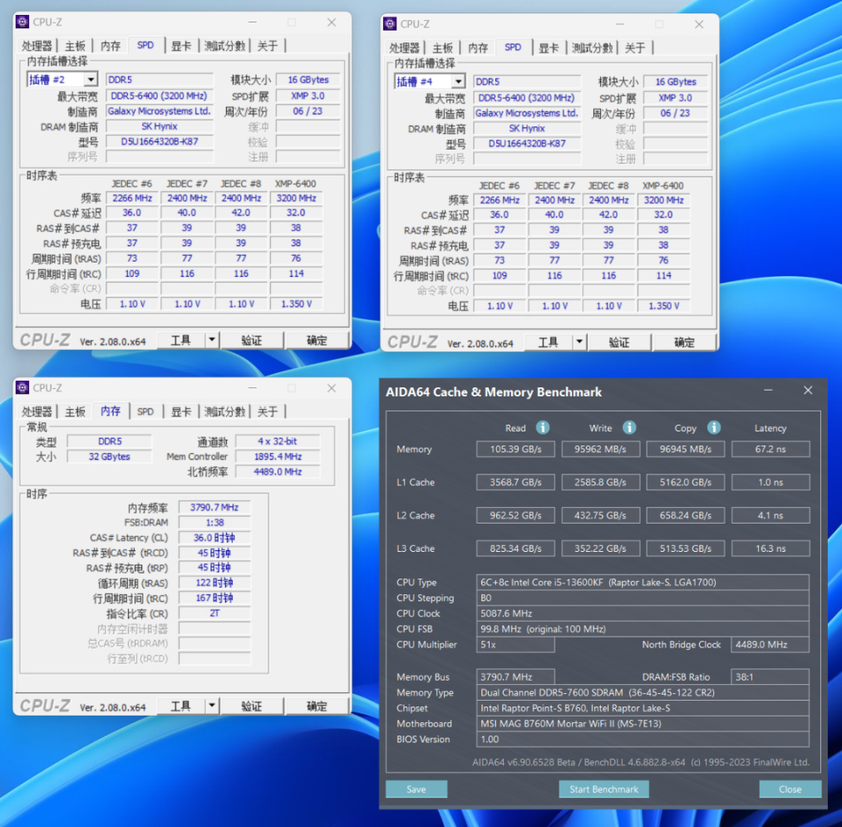Image resolution: width=842 pixels, height=827 pixels.
Task: Click Save button in AIDA64 benchmark
Action: click(416, 789)
